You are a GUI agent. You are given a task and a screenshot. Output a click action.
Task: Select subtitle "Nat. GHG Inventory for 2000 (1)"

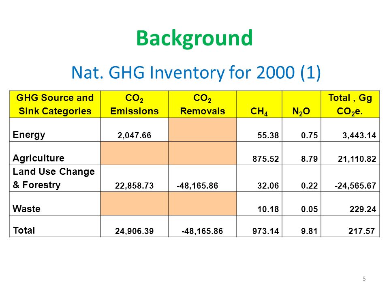[x=196, y=73]
